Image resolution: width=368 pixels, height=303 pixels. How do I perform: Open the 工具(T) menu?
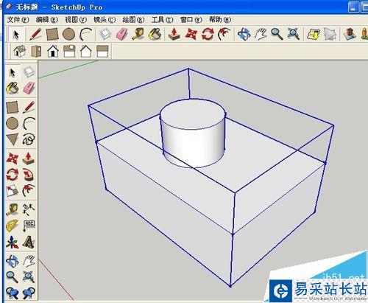pos(163,19)
